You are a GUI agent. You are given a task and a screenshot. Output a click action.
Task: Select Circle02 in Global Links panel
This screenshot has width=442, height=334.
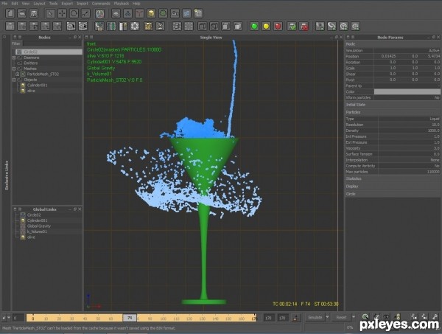[34, 215]
